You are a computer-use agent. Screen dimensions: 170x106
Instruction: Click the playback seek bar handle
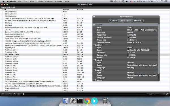pyautogui.click(x=23, y=94)
